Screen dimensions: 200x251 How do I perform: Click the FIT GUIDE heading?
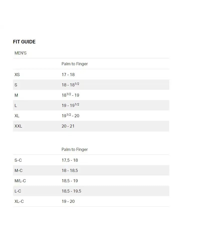(24, 42)
